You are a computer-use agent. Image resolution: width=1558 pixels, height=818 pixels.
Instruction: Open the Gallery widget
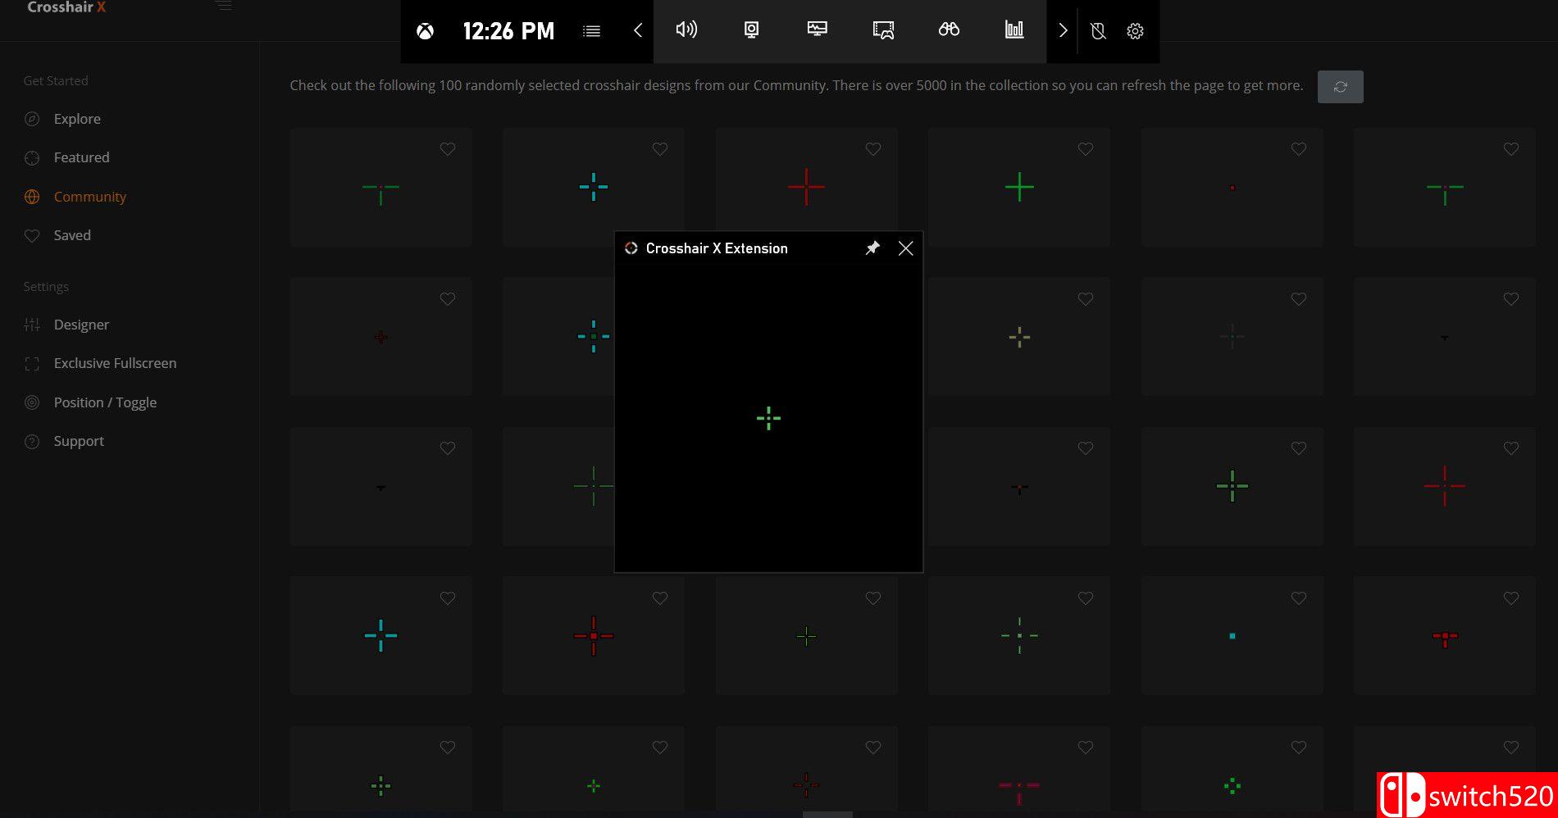tap(884, 30)
